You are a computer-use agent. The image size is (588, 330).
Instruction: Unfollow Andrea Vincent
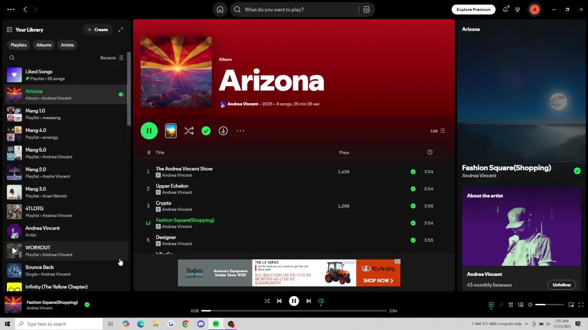[561, 285]
